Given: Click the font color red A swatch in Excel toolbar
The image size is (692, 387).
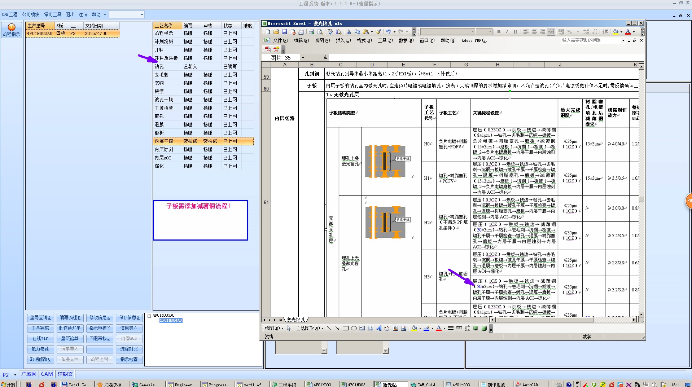Looking at the screenshot, I should click(x=628, y=32).
